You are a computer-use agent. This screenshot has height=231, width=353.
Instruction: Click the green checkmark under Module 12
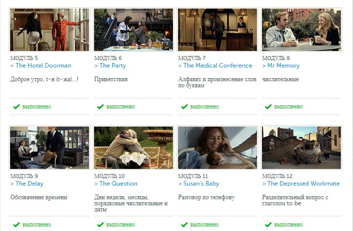[x=269, y=224]
